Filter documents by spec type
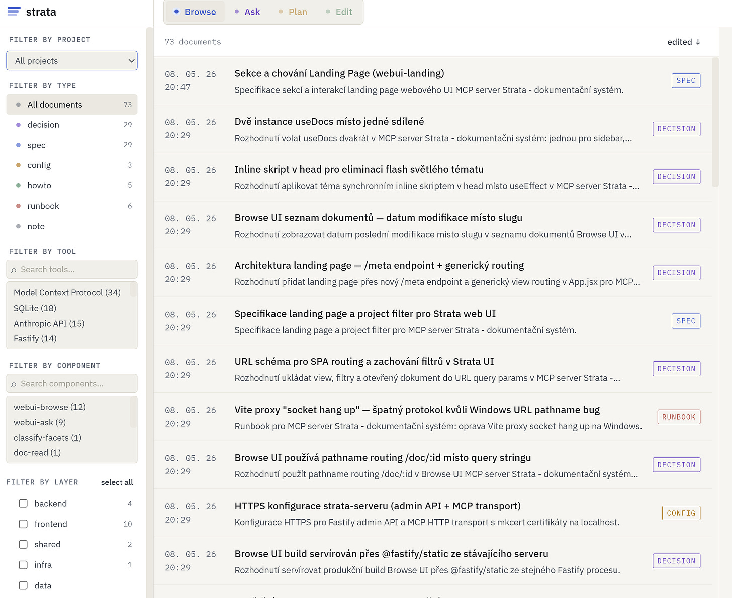732x598 pixels. pyautogui.click(x=72, y=145)
